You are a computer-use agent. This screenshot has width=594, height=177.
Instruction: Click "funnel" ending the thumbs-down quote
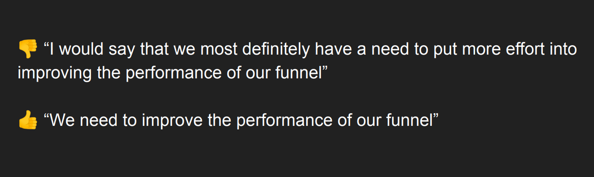pos(299,73)
